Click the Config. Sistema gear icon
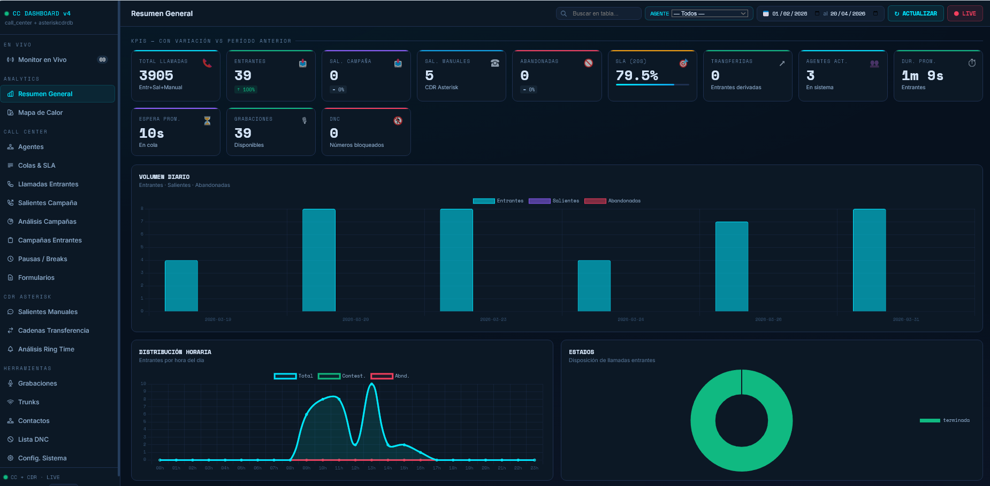The height and width of the screenshot is (486, 990). (10, 458)
